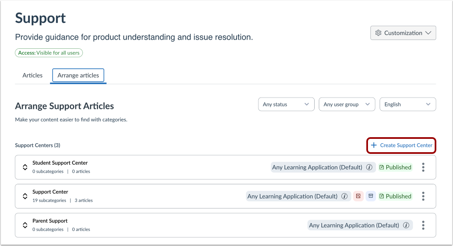
Task: Open the Any user group dropdown
Action: click(x=347, y=104)
